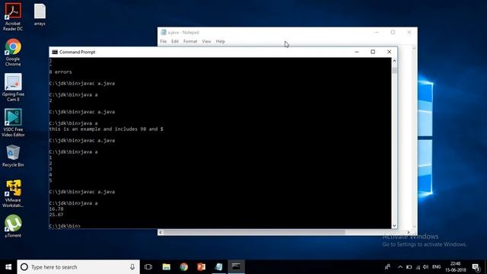Click the a.java - Notepad title text
487x274 pixels.
coord(183,32)
